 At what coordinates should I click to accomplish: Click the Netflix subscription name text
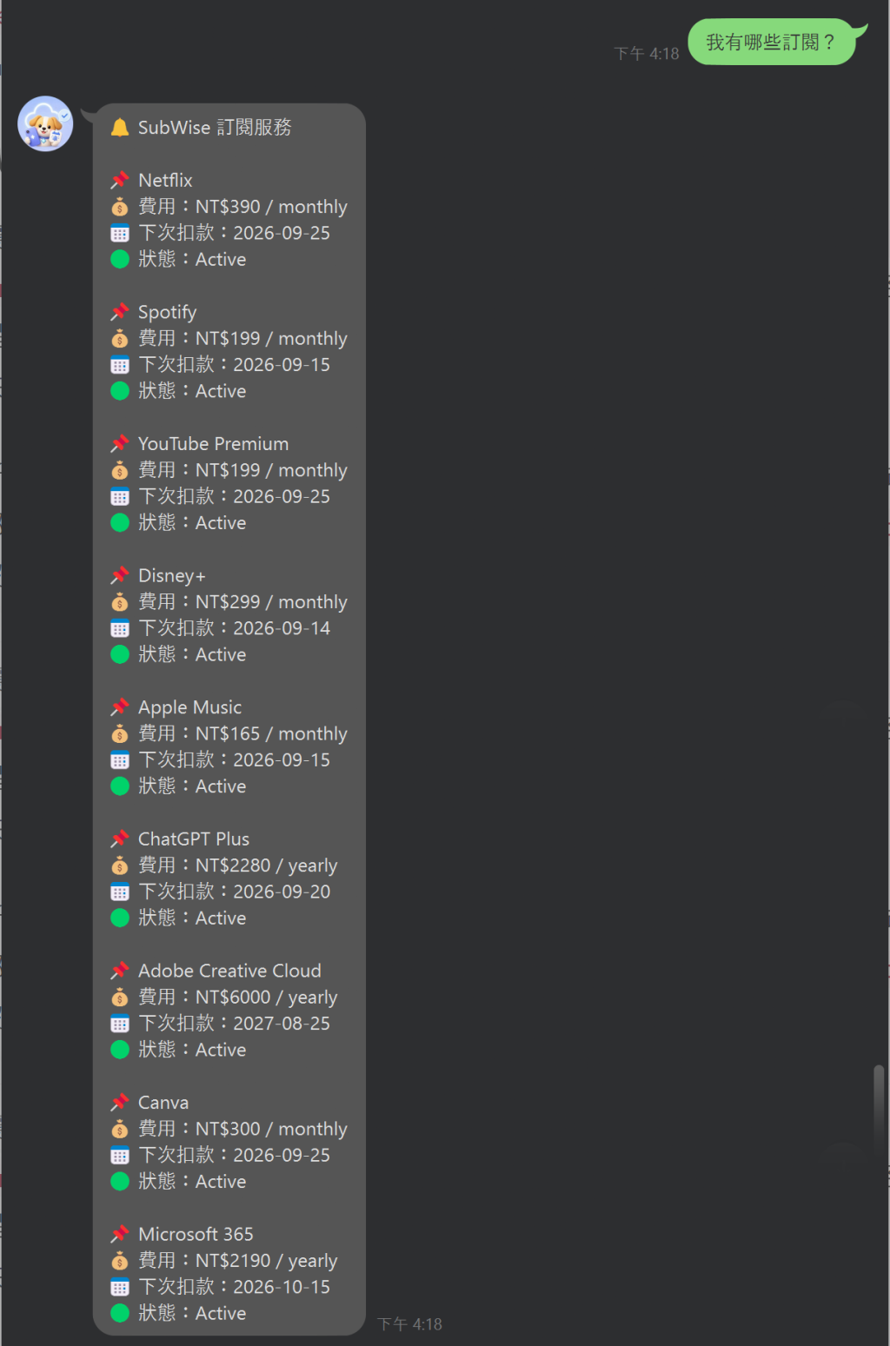click(x=165, y=180)
